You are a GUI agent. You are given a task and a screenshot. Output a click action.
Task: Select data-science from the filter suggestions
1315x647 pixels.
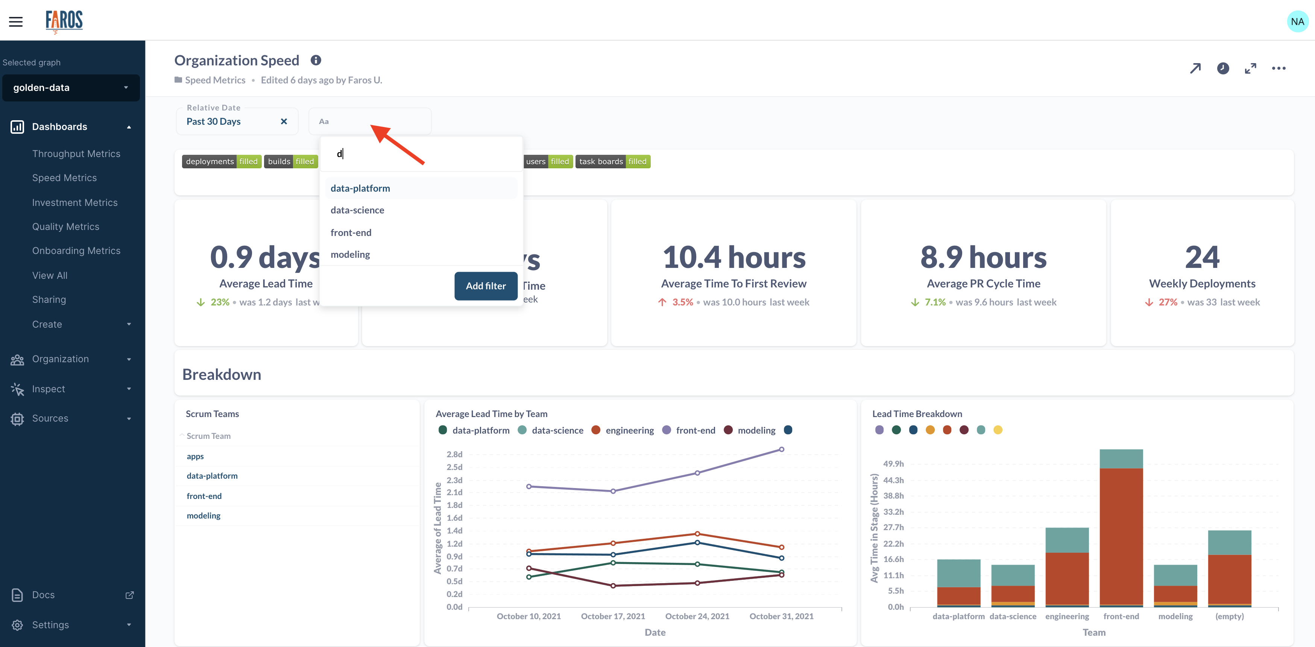click(357, 210)
